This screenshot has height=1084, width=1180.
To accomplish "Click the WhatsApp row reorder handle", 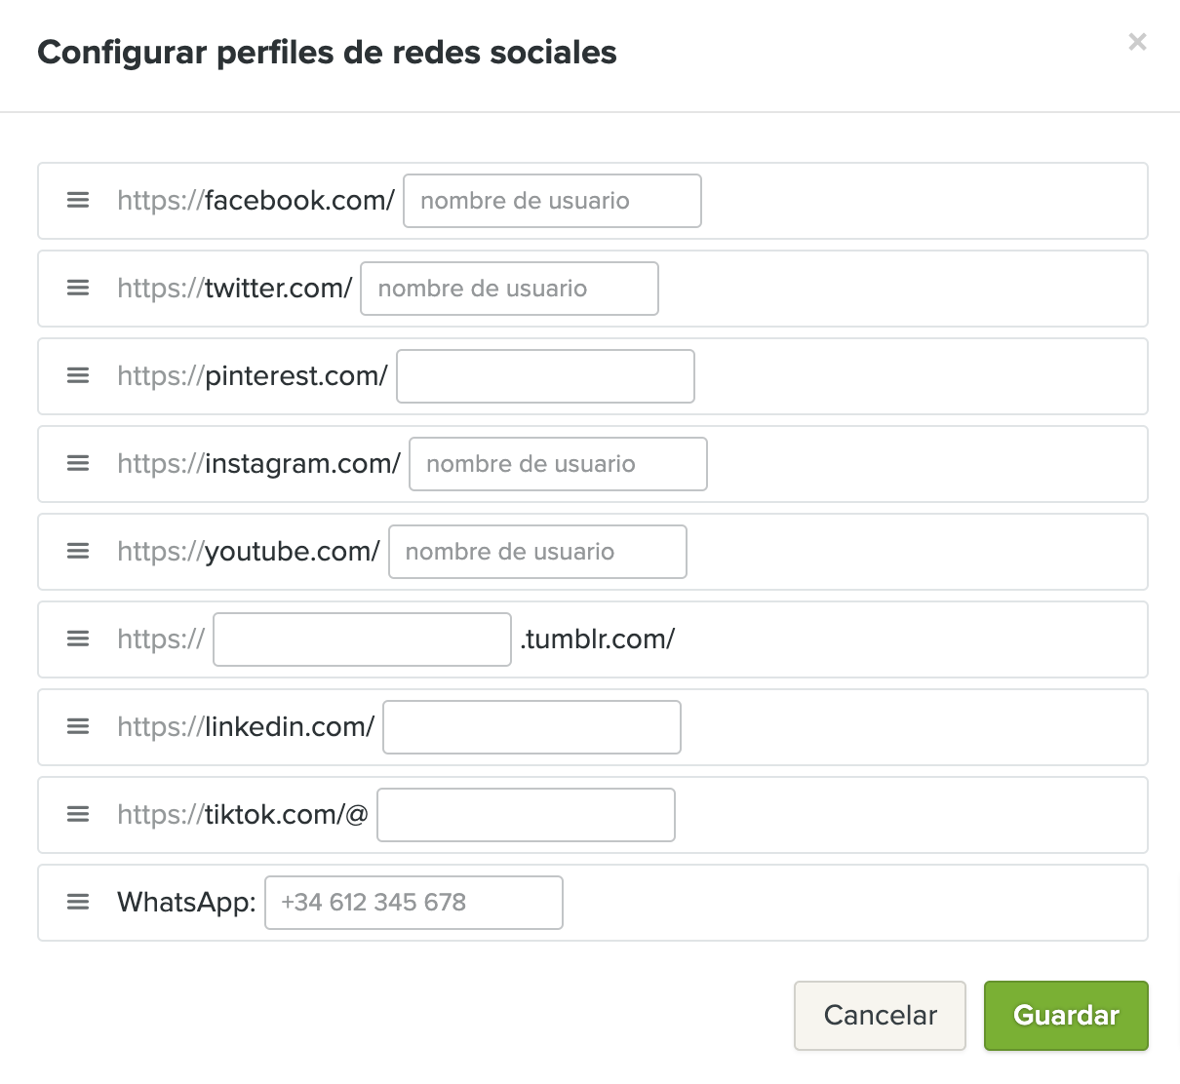I will tap(78, 903).
